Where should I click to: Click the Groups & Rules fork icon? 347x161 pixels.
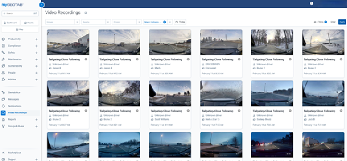pyautogui.click(x=3, y=126)
